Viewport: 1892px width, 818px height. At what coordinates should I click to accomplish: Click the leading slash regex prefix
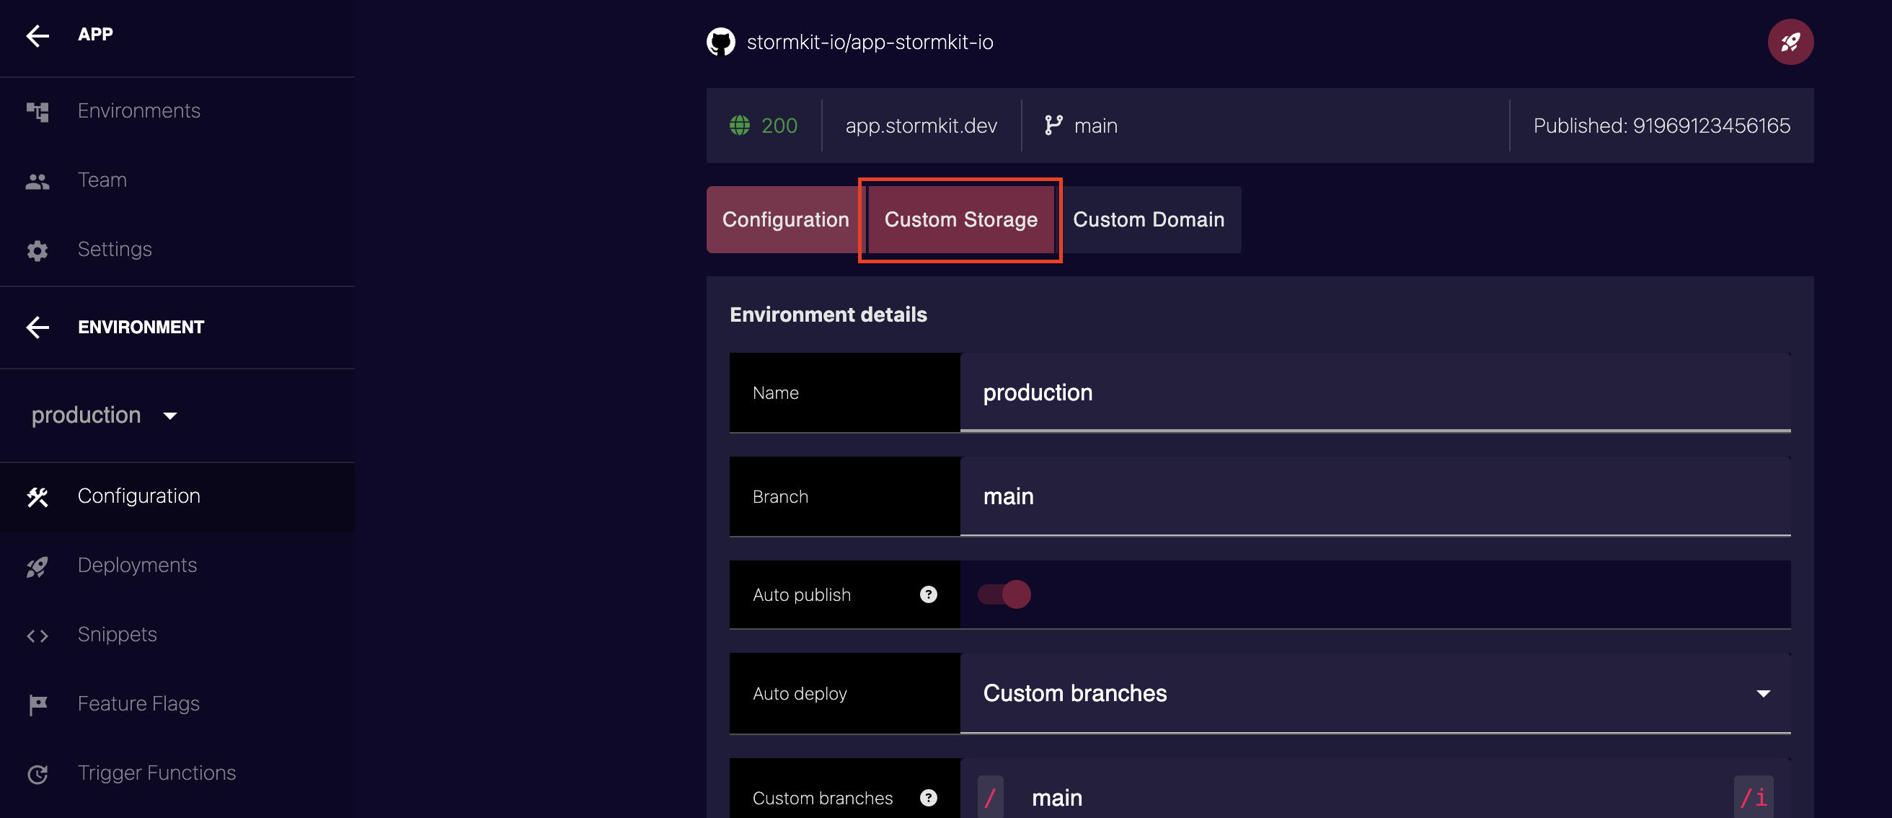990,797
